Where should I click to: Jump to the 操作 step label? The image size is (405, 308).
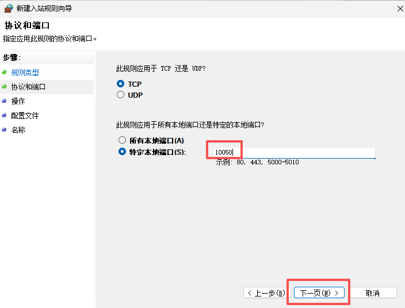[x=18, y=101]
